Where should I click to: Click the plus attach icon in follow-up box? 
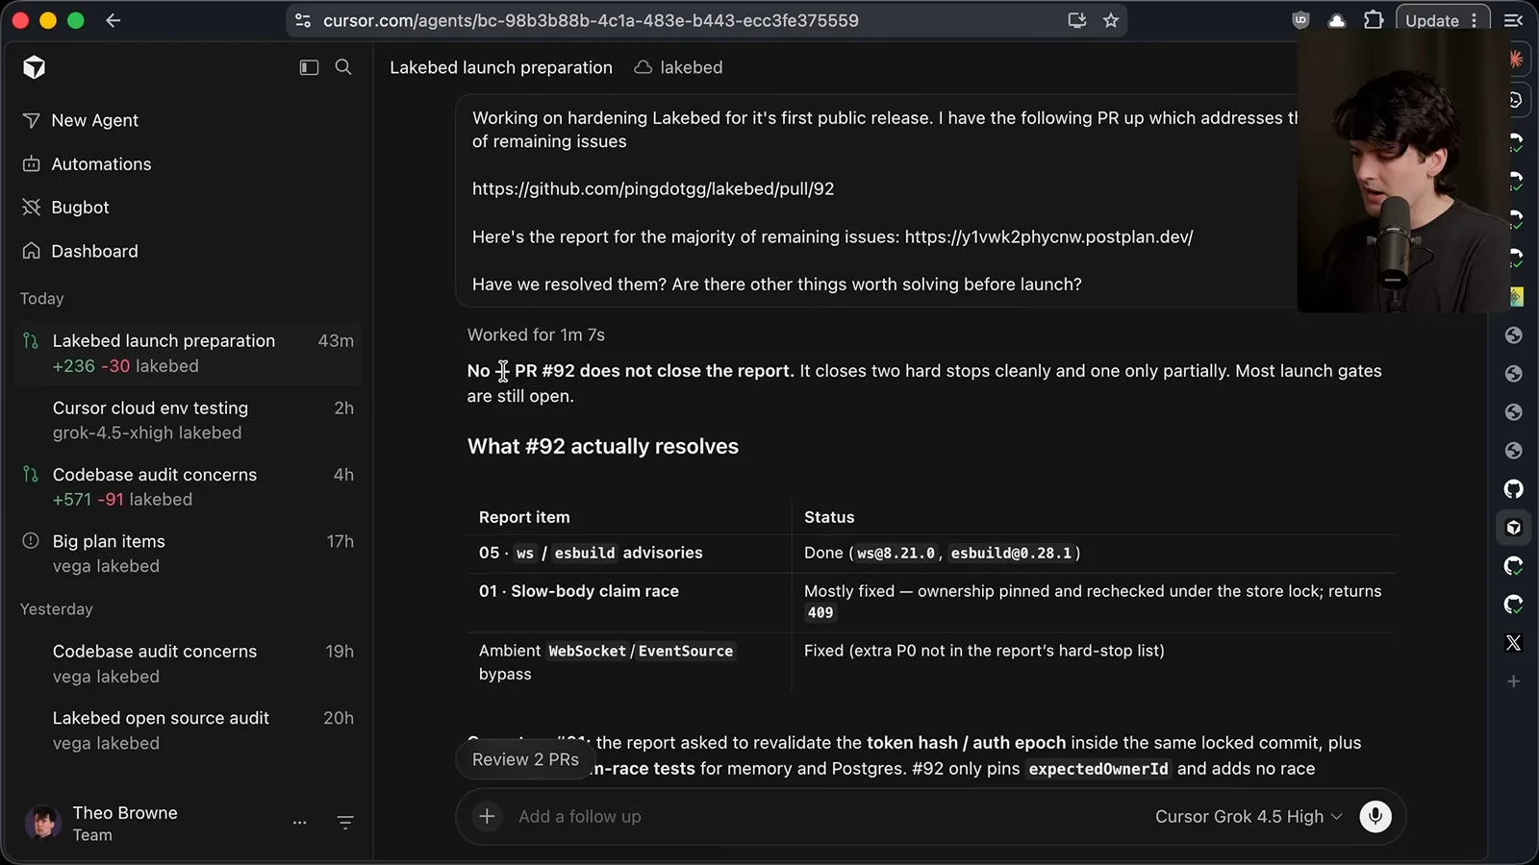click(488, 816)
